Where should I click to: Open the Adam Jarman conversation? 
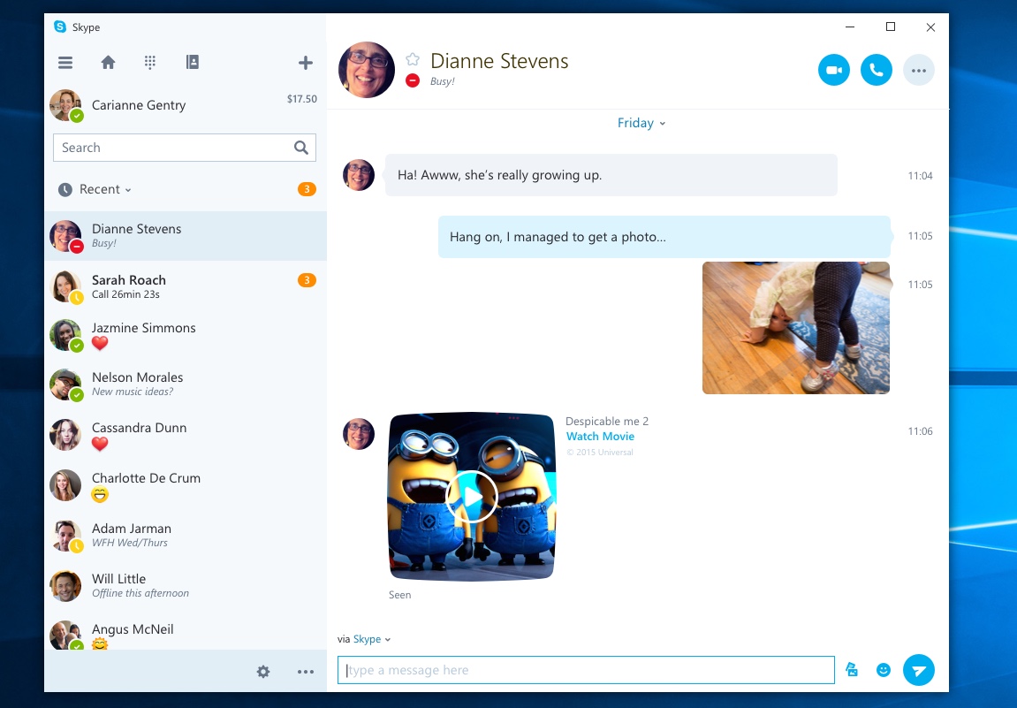click(186, 536)
